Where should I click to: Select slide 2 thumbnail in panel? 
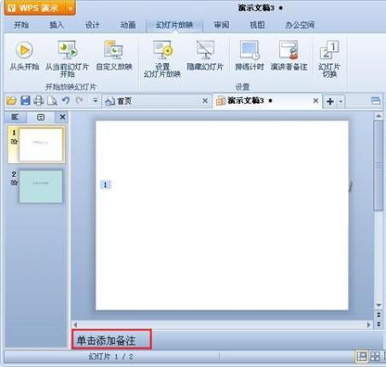coord(41,186)
